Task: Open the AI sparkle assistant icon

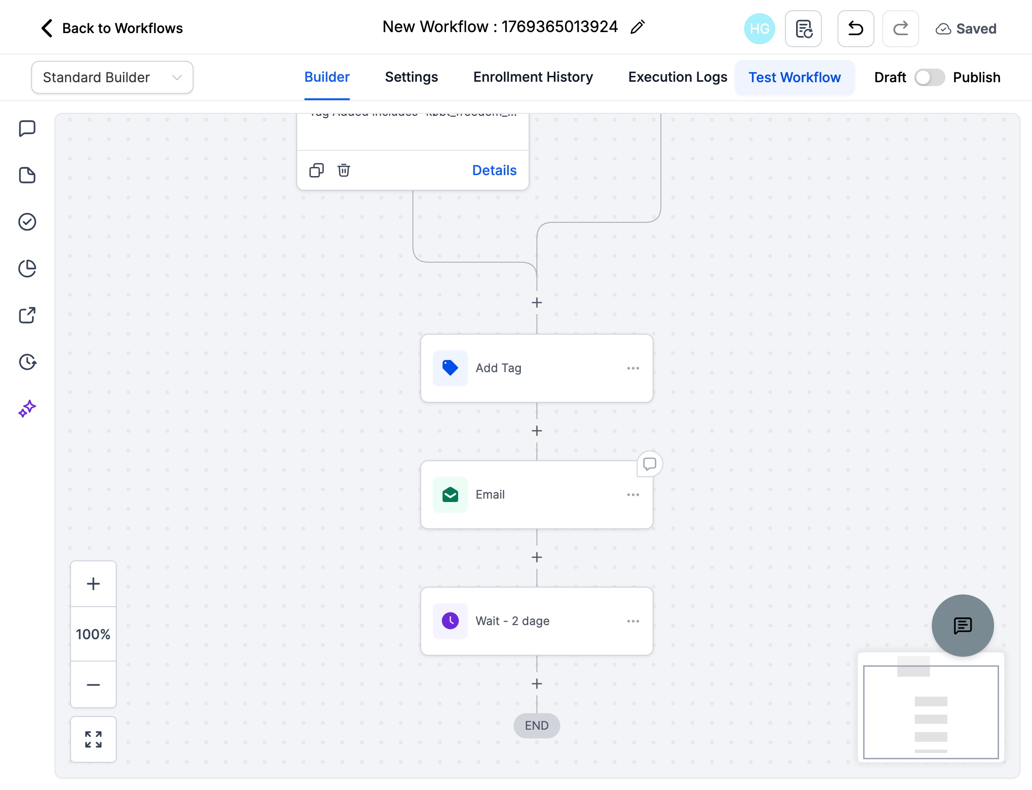Action: (x=27, y=409)
